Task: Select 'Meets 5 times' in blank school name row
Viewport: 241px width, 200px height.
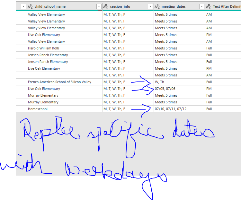Action: (179, 75)
